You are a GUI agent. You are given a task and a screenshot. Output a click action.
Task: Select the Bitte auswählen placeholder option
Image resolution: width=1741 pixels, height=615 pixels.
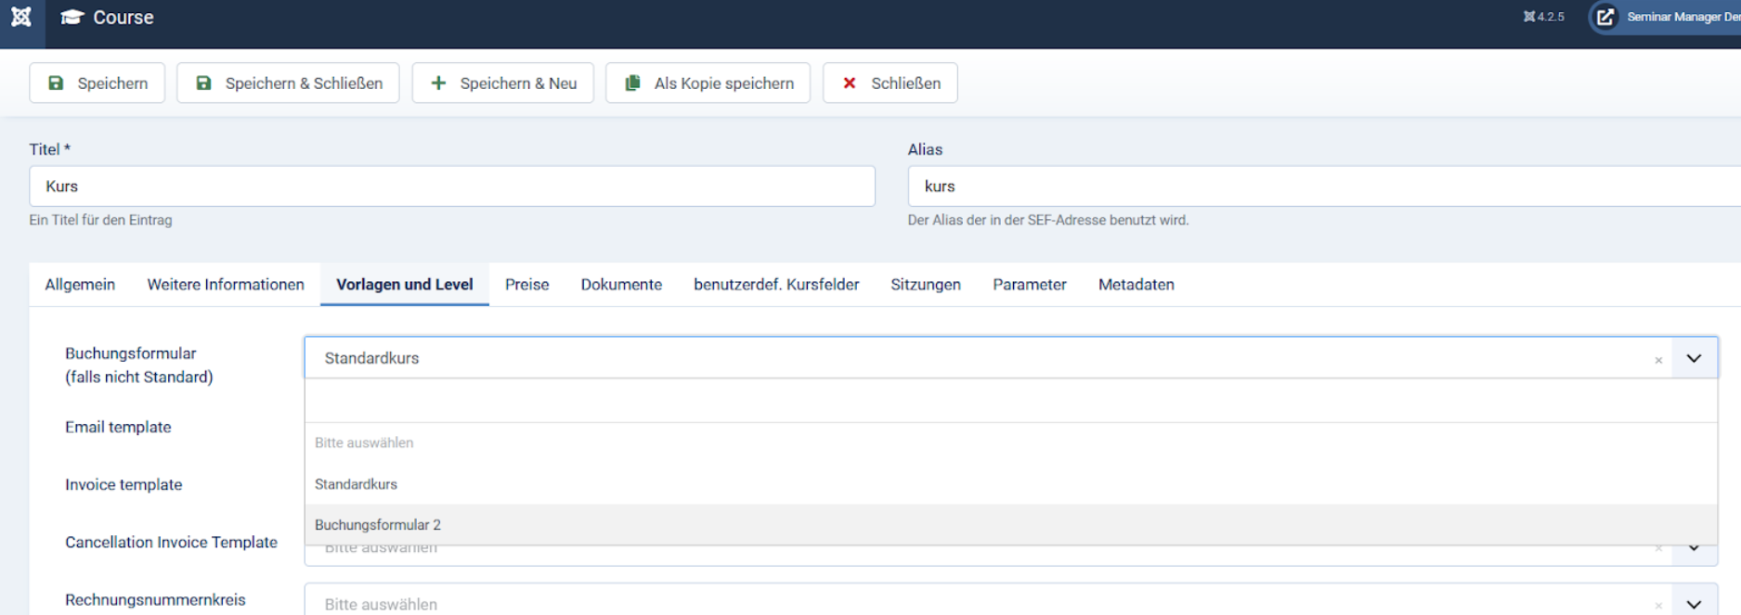[x=364, y=443]
